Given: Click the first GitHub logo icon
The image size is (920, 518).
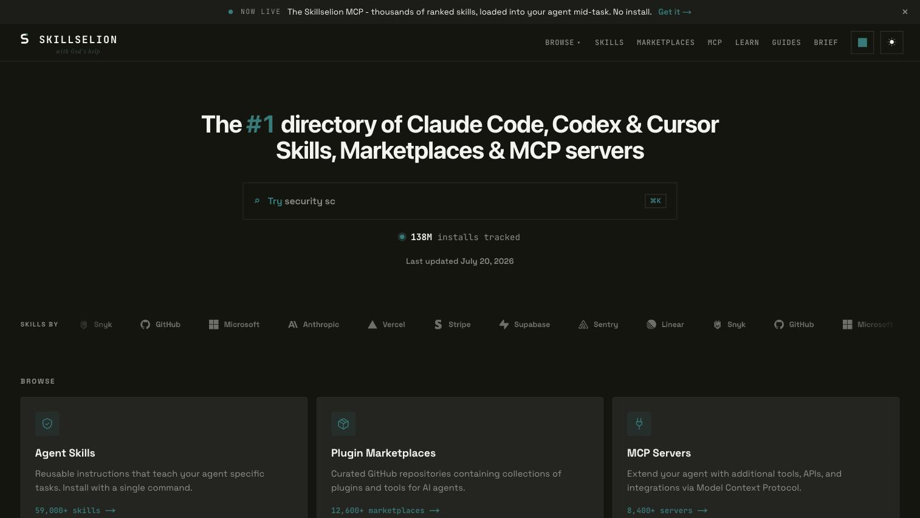Looking at the screenshot, I should [x=145, y=325].
